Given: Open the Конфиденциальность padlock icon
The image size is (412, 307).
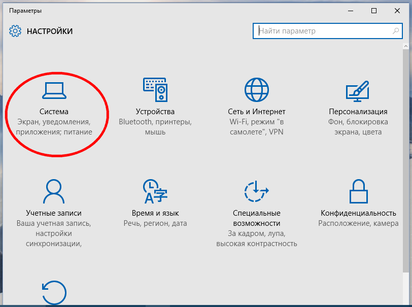Looking at the screenshot, I should 358,191.
